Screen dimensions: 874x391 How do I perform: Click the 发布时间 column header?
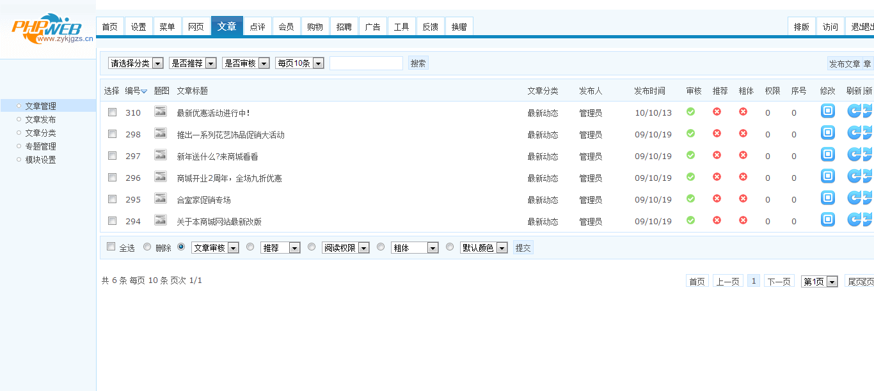[649, 91]
